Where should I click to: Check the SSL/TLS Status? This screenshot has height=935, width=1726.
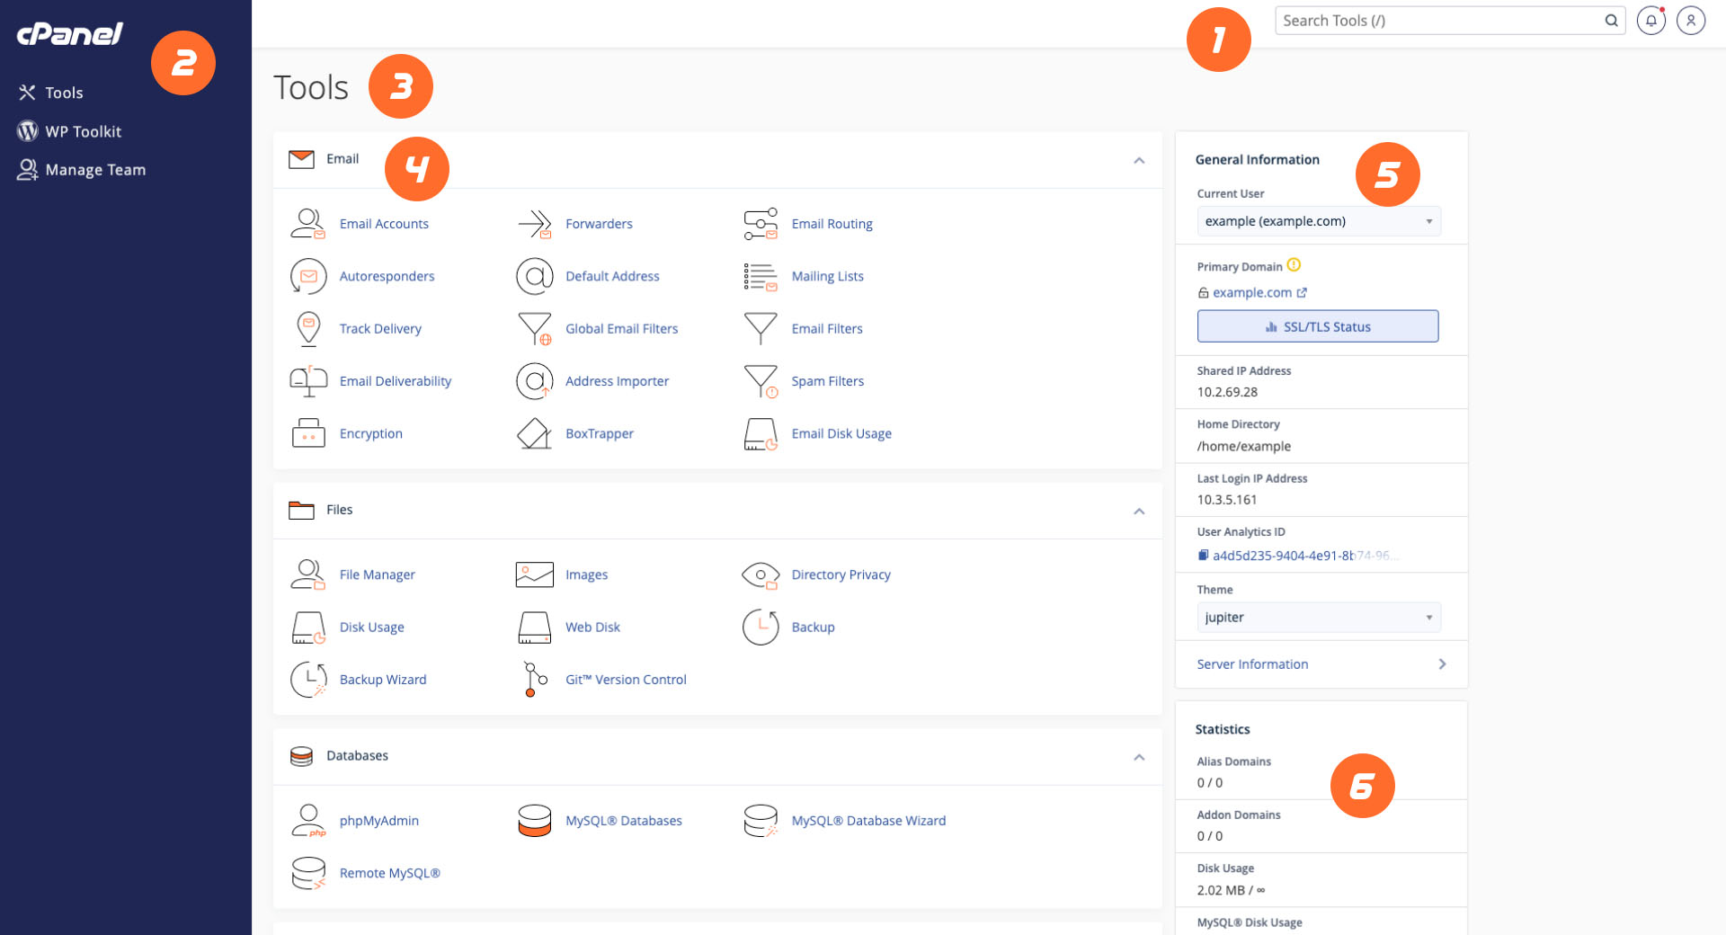coord(1317,325)
